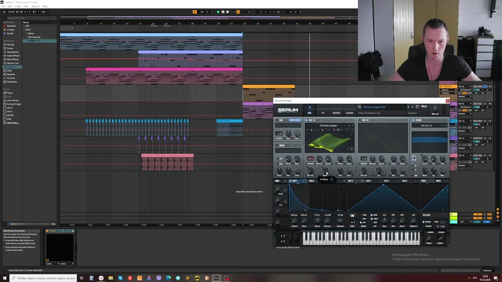The image size is (502, 282).
Task: Switch to Serum MATRIX tab
Action: (336, 113)
